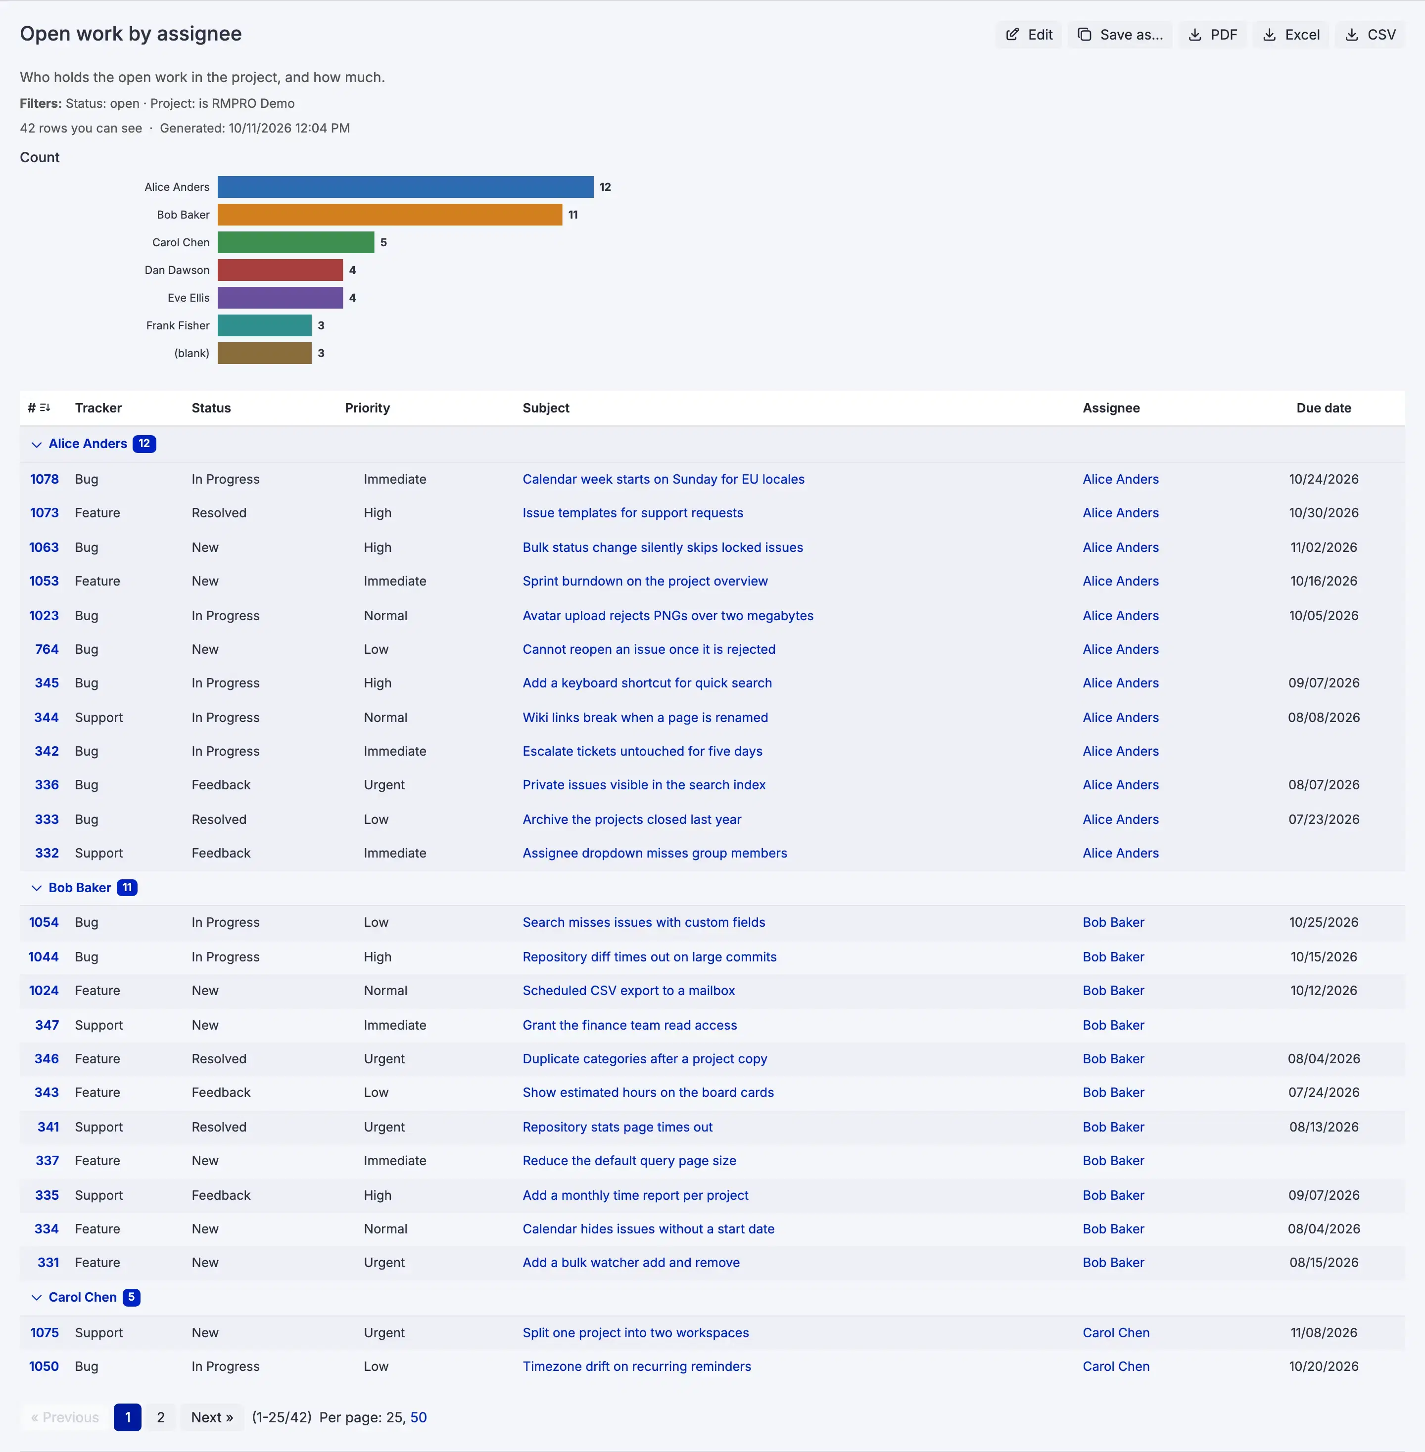
Task: Set per page to 50
Action: point(419,1417)
